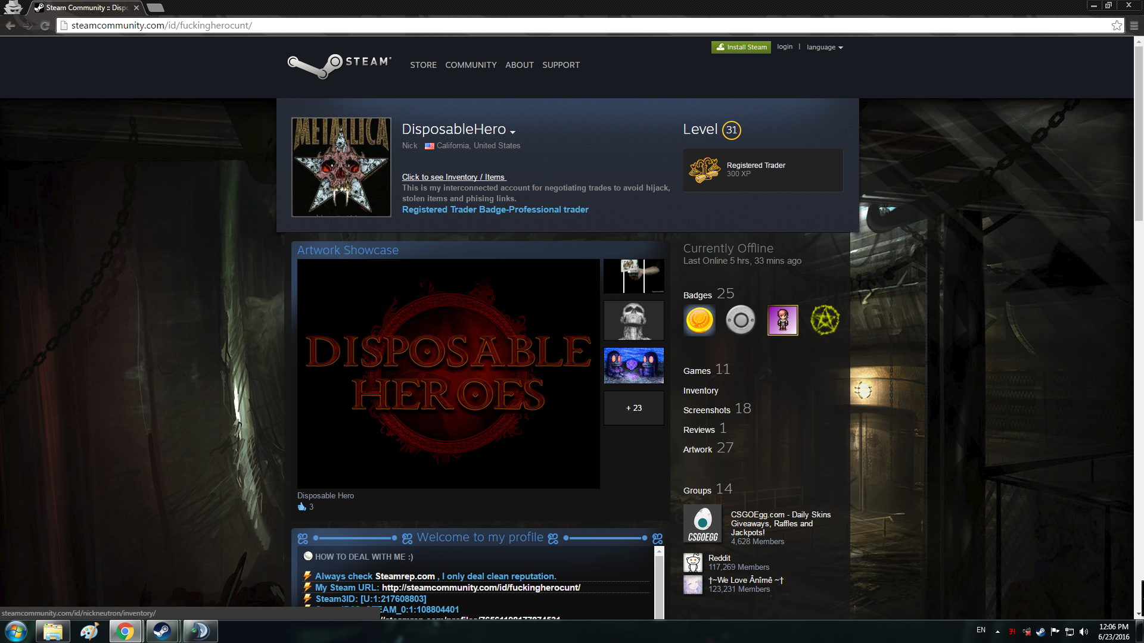Open the silver ring badge
The height and width of the screenshot is (643, 1144).
(x=741, y=320)
